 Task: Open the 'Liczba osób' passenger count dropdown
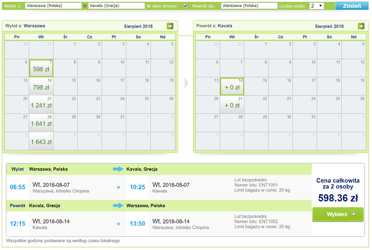[317, 6]
